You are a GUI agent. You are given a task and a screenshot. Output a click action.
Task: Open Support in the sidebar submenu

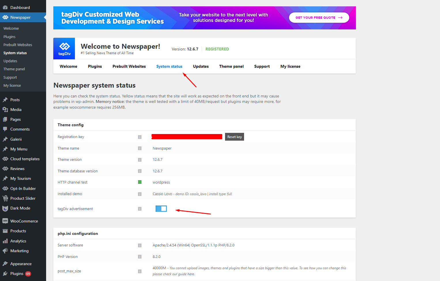pyautogui.click(x=10, y=77)
